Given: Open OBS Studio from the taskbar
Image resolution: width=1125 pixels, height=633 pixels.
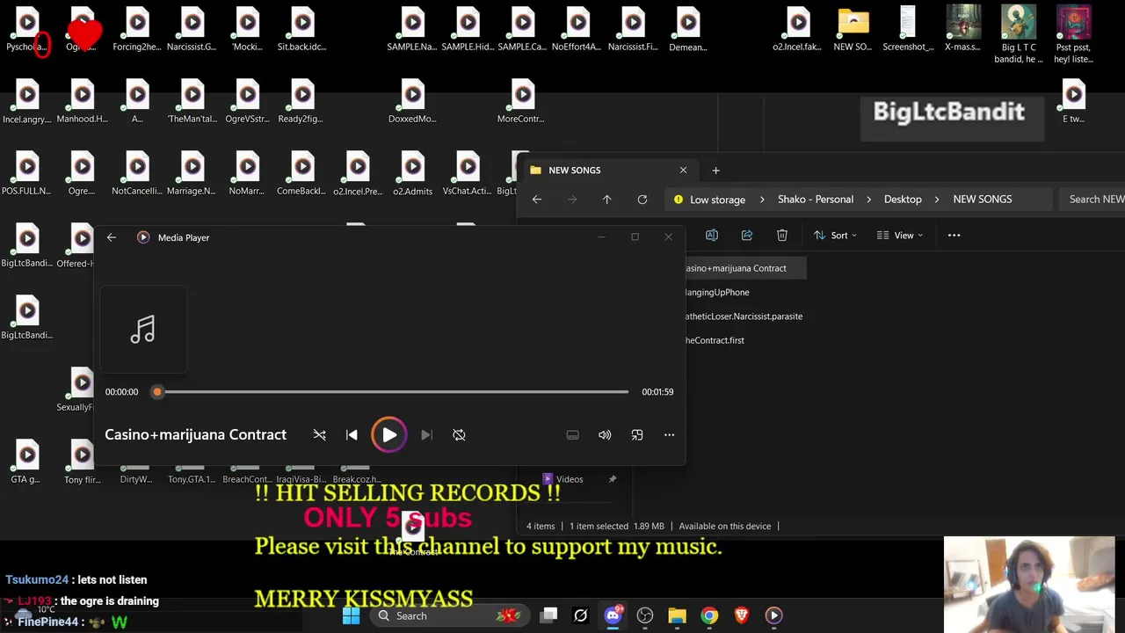Looking at the screenshot, I should 645,615.
